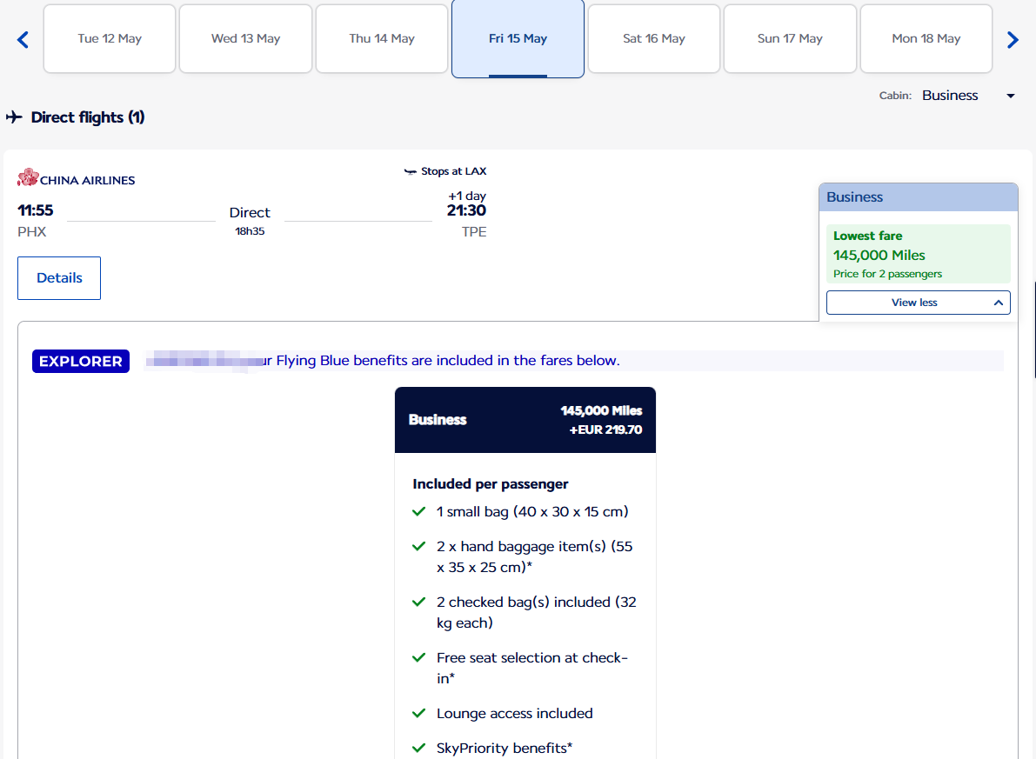The height and width of the screenshot is (759, 1036).
Task: Select Wed 13 May date tab
Action: 246,38
